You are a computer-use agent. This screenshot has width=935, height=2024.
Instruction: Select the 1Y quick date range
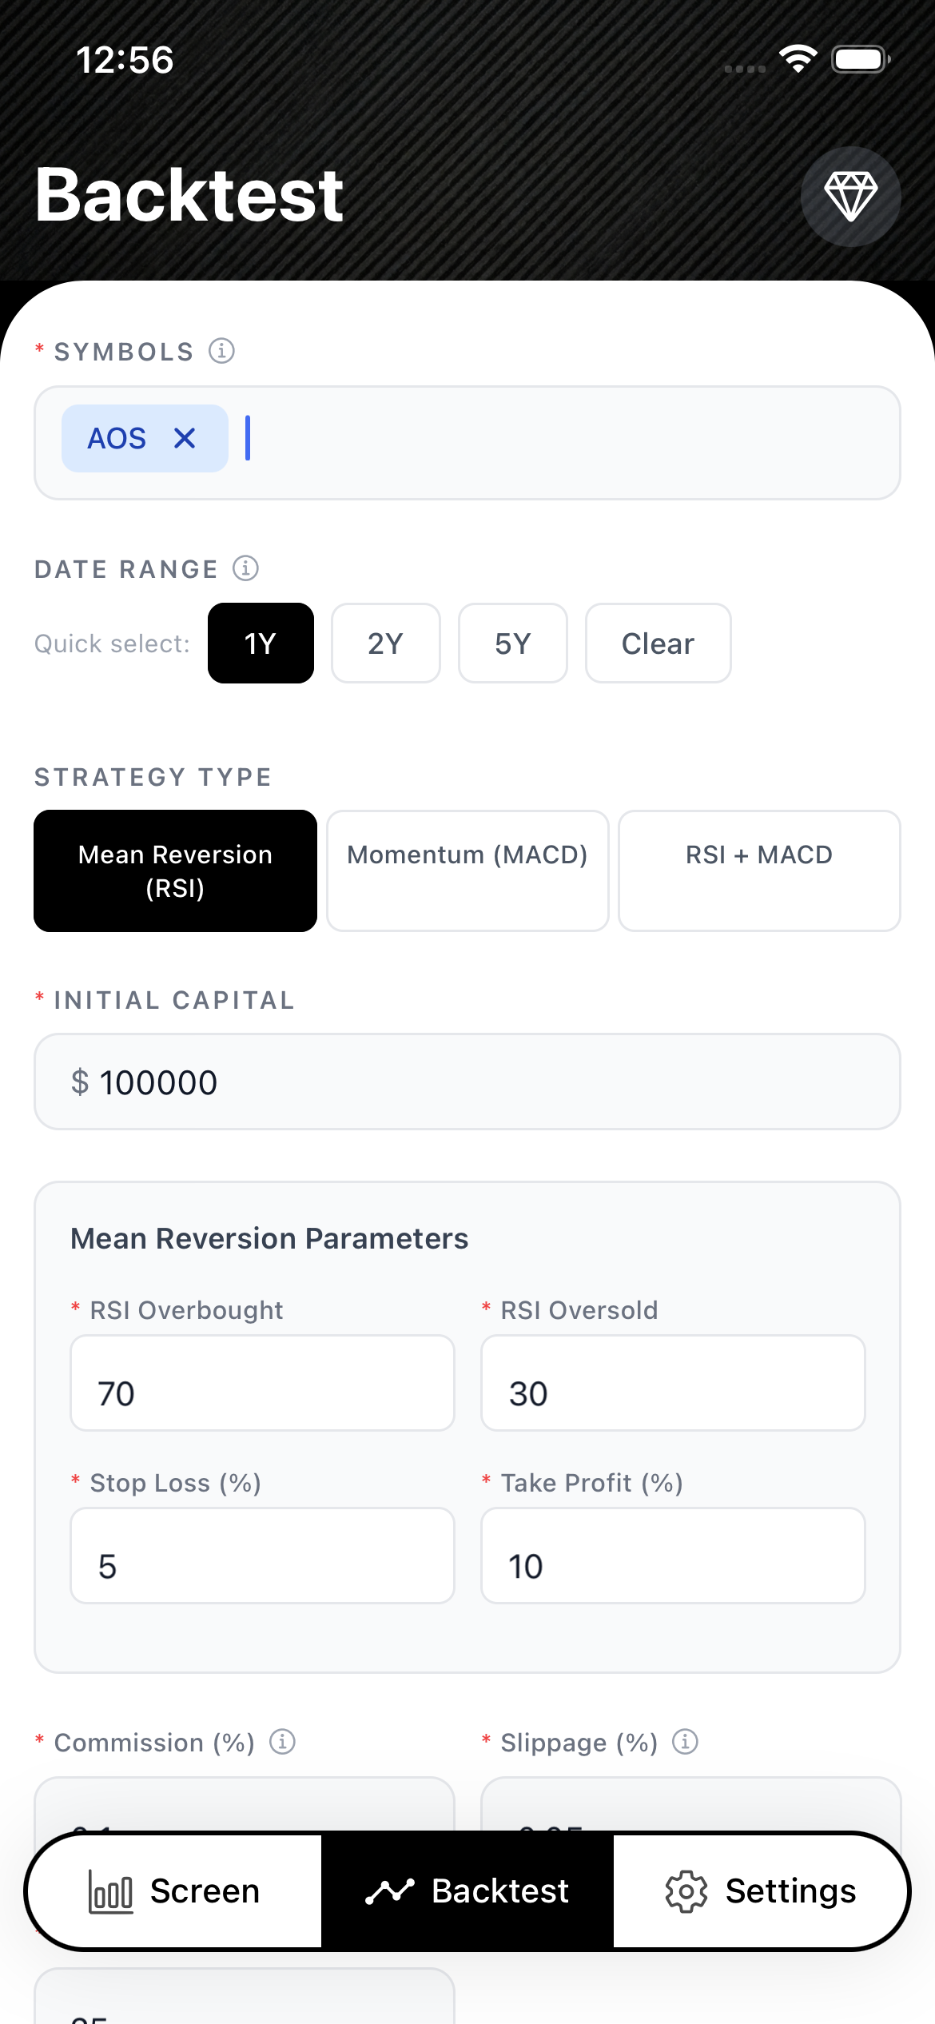261,643
